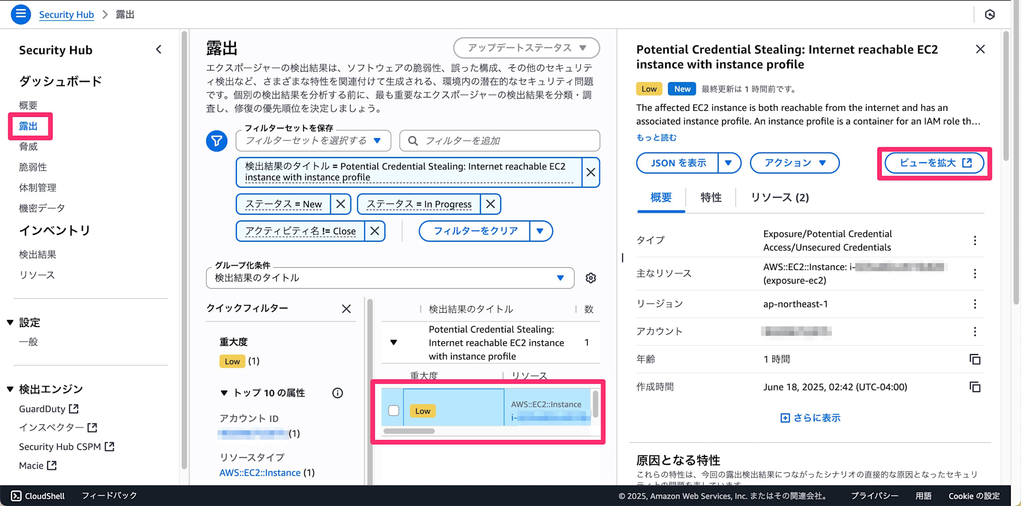This screenshot has width=1021, height=506.
Task: Open 検出結果 in sidebar
Action: tap(38, 254)
